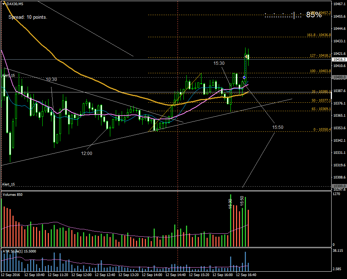
Task: Click the 10:30 time annotation
Action: [x=51, y=79]
